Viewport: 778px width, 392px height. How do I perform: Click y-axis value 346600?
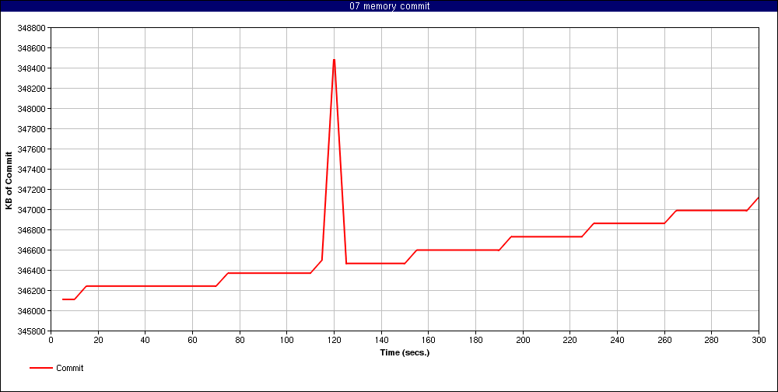click(31, 250)
